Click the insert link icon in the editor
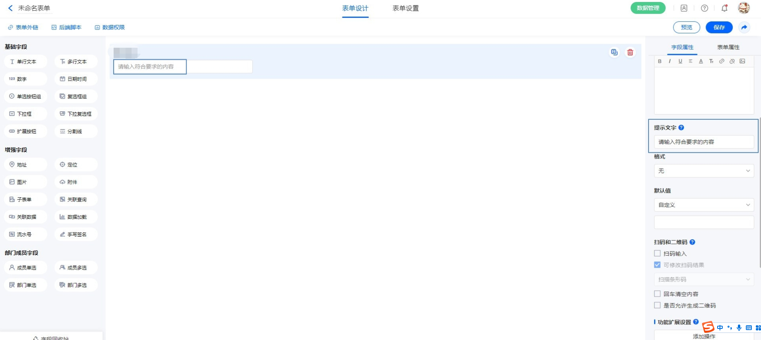This screenshot has width=761, height=340. 722,61
